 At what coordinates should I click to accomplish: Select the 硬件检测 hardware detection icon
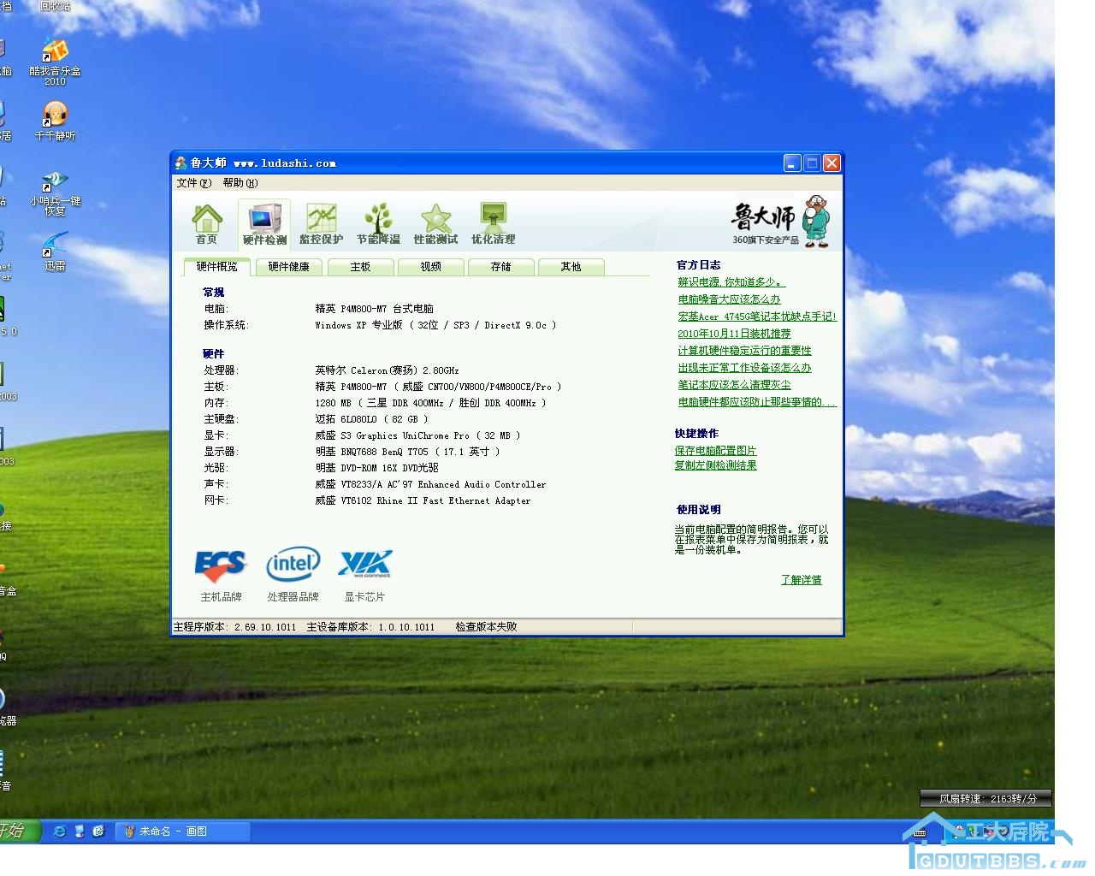point(264,224)
